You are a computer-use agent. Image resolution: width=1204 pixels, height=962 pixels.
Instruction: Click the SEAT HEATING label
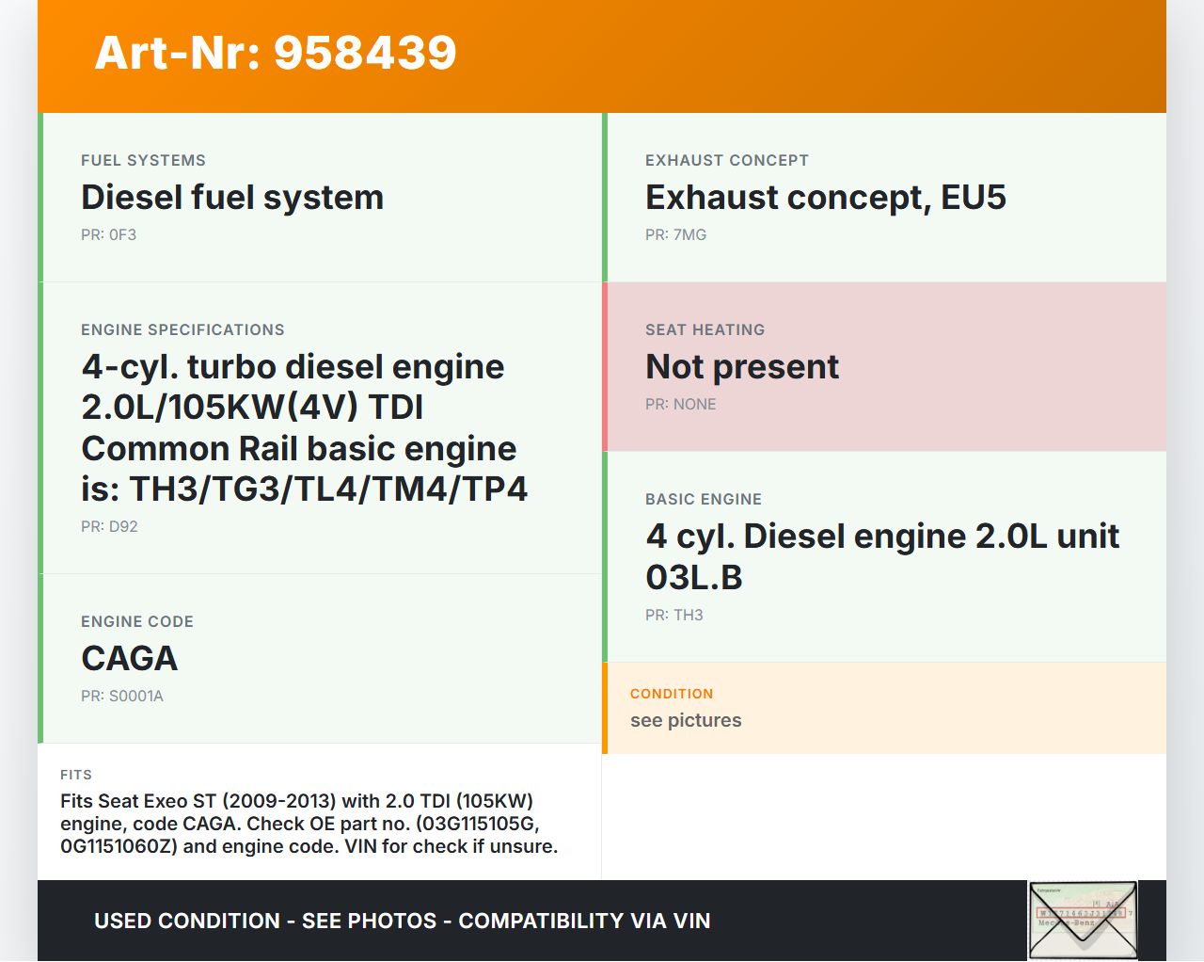[705, 330]
